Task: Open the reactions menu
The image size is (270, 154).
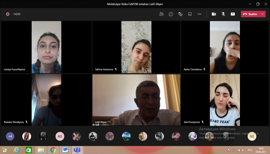Action: coord(180,14)
